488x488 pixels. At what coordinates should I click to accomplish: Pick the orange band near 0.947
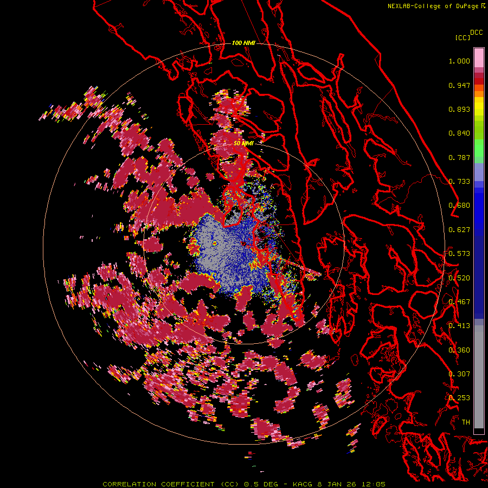coord(479,88)
